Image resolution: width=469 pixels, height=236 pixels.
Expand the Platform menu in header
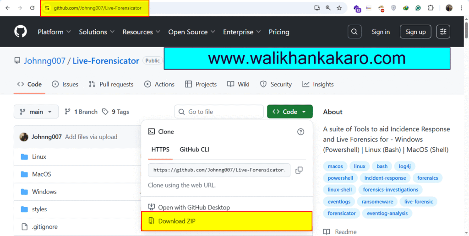pos(54,32)
